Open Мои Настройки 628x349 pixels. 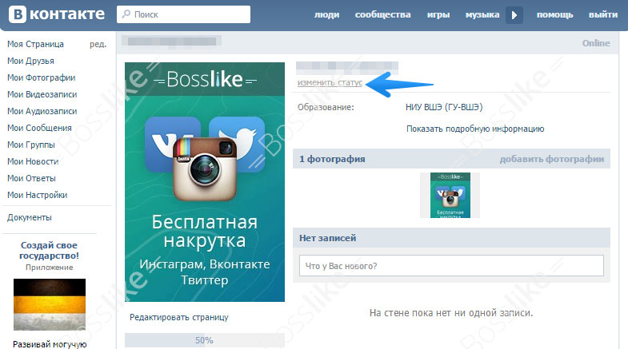click(x=38, y=195)
